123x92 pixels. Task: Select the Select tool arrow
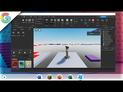pos(23,20)
